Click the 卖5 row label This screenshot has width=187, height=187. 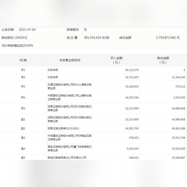pyautogui.click(x=23, y=158)
